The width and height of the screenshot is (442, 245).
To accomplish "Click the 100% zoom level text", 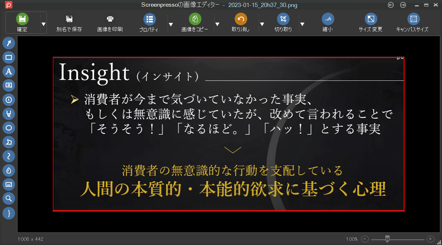I will (352, 239).
